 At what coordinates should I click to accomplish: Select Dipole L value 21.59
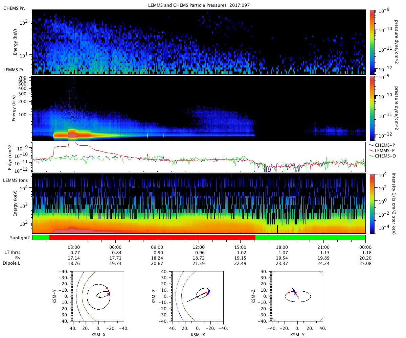coord(199,263)
